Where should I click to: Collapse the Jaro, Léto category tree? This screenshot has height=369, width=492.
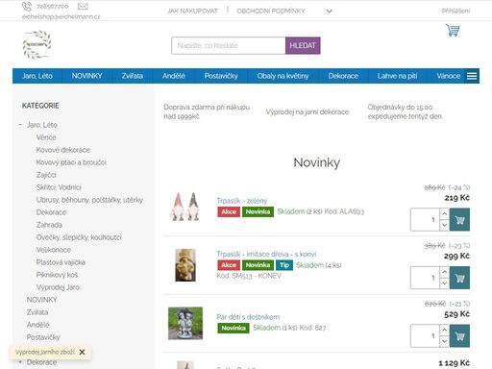(20, 125)
